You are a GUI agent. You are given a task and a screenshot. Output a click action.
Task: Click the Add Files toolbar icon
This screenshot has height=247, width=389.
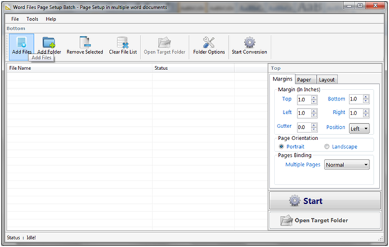(22, 42)
